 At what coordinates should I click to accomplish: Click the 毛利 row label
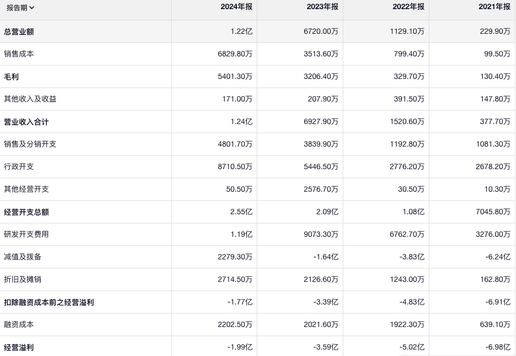coord(11,77)
